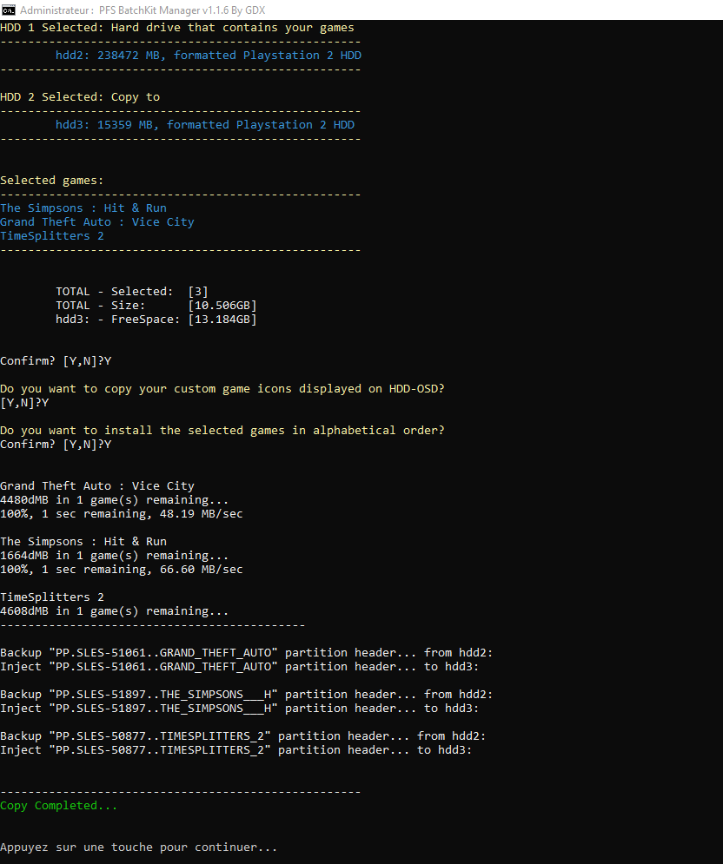
Task: Click the command prompt icon in title bar
Action: point(9,10)
